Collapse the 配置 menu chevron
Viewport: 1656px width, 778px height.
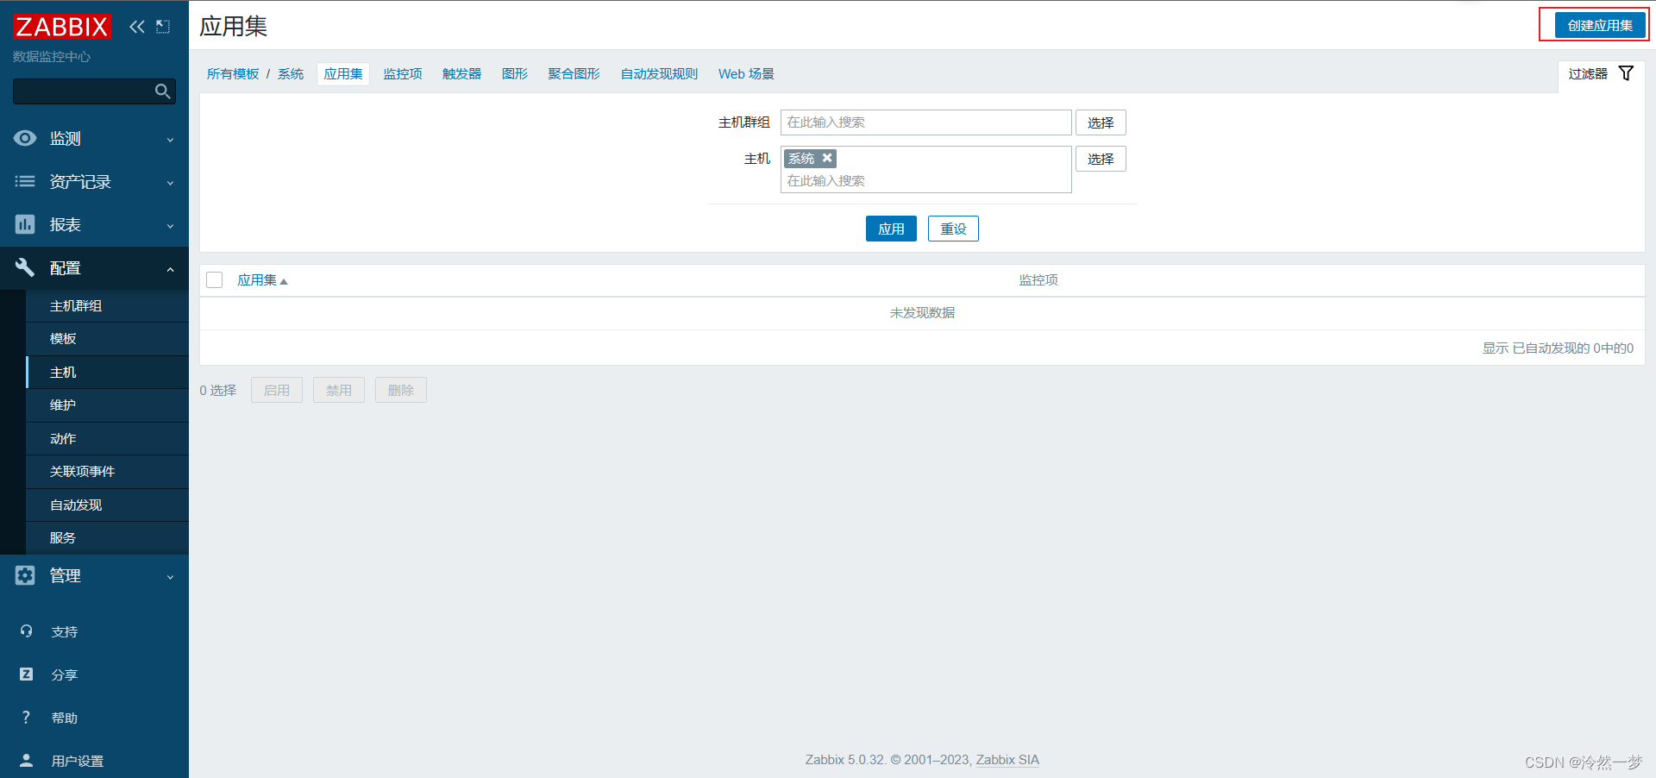[170, 269]
